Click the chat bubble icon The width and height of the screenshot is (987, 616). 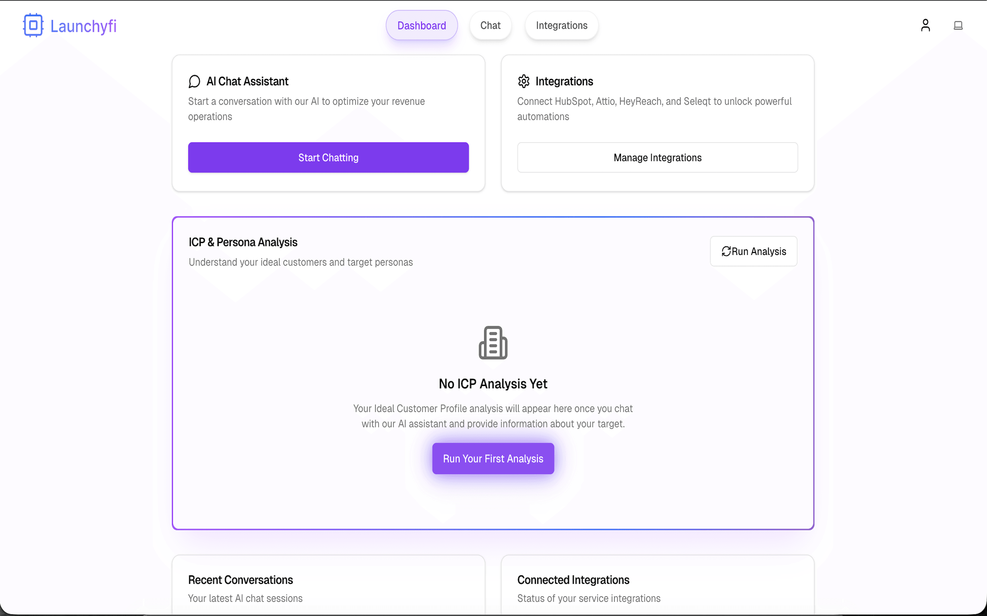pos(194,81)
